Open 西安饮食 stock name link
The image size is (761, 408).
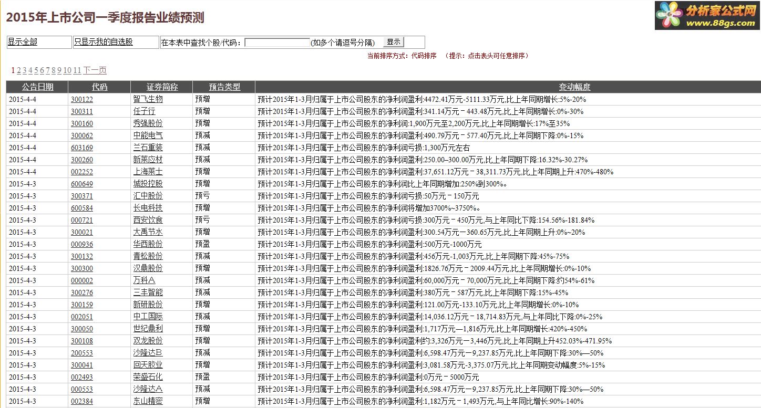(x=148, y=220)
